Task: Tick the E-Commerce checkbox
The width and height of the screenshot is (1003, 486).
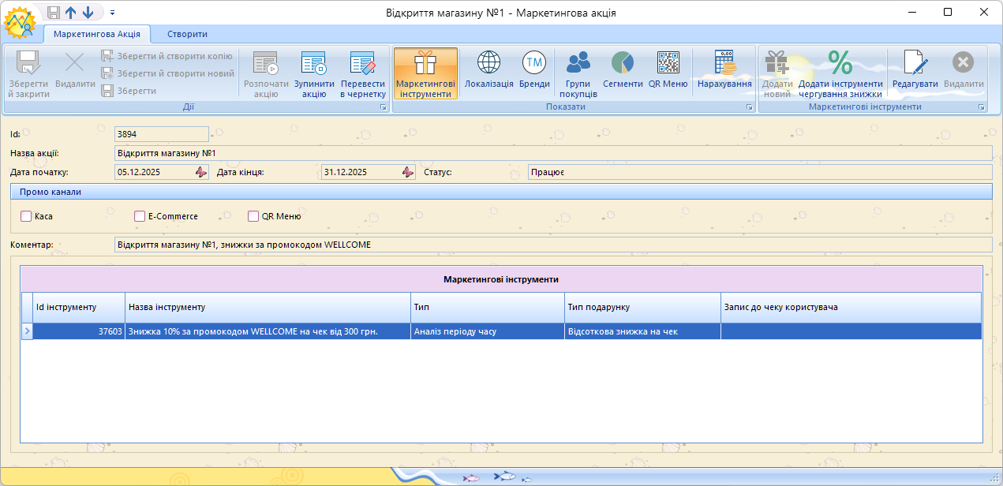Action: point(140,216)
